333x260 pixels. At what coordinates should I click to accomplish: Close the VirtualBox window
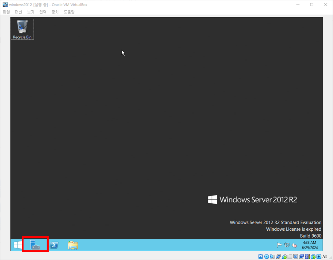pos(325,4)
